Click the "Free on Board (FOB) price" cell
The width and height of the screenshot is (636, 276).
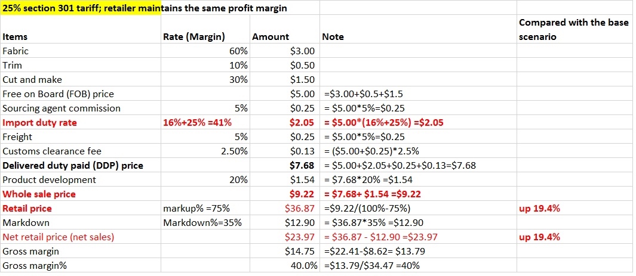58,94
